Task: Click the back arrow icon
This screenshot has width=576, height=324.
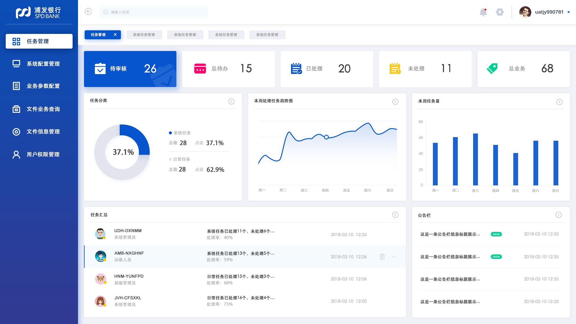Action: pyautogui.click(x=88, y=12)
